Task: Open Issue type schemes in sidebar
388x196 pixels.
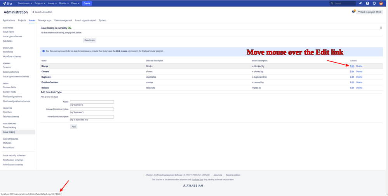Action: point(12,37)
